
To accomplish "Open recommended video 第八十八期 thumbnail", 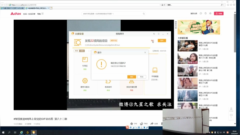I will click(x=187, y=58).
